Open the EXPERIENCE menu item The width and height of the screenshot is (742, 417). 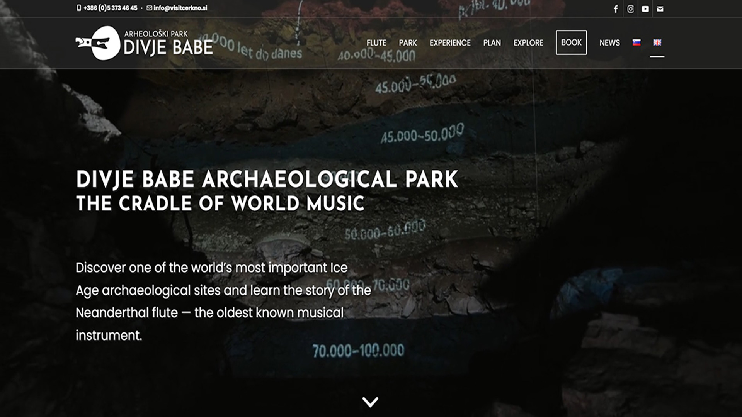tap(450, 43)
